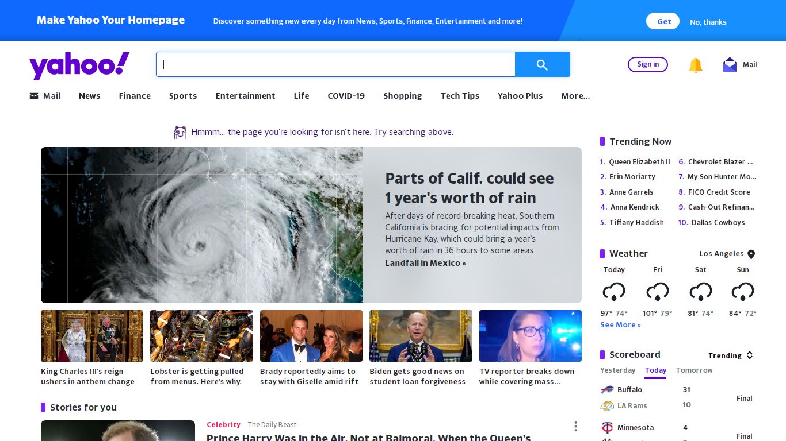This screenshot has height=441, width=786.
Task: Open trending topic My Son Hunter Mo...
Action: pos(722,177)
